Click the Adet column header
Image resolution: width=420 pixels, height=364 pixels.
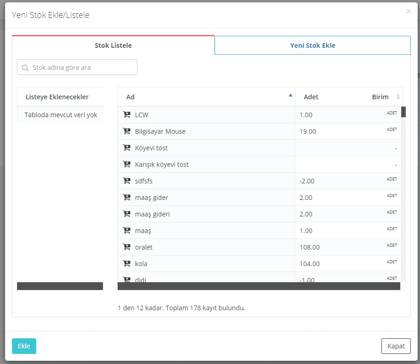pyautogui.click(x=311, y=97)
